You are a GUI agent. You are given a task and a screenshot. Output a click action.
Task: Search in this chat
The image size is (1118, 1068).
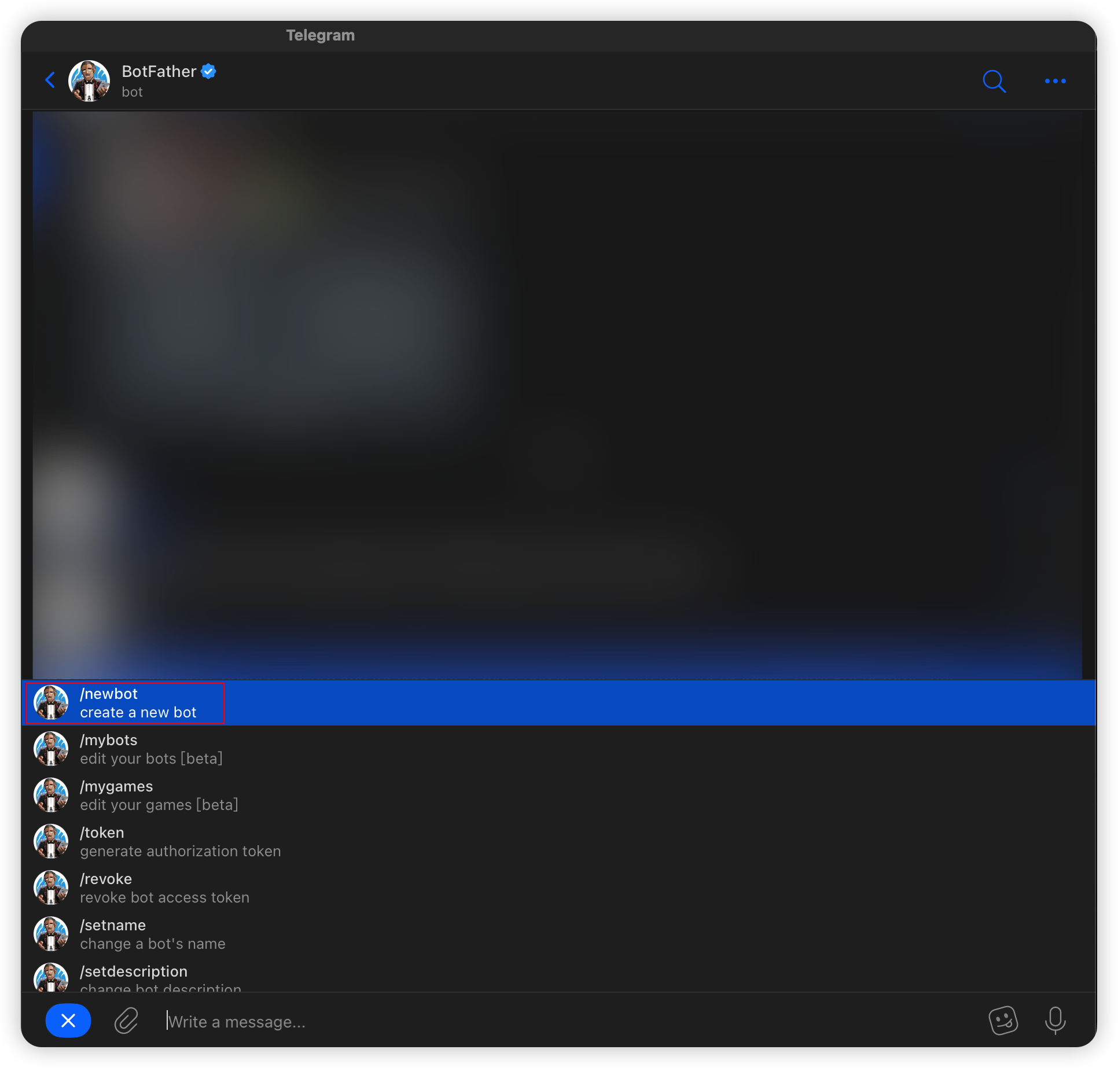pos(994,81)
